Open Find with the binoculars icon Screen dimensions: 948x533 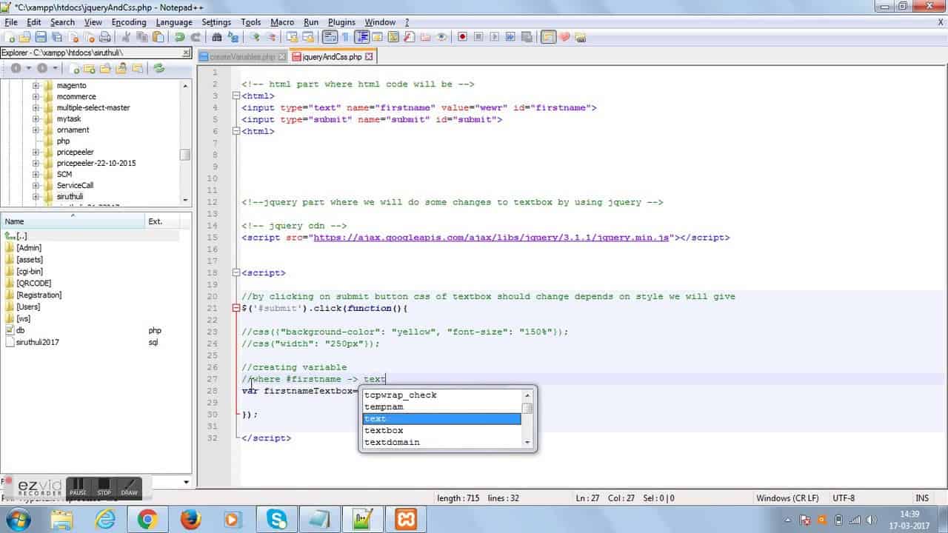(x=217, y=37)
